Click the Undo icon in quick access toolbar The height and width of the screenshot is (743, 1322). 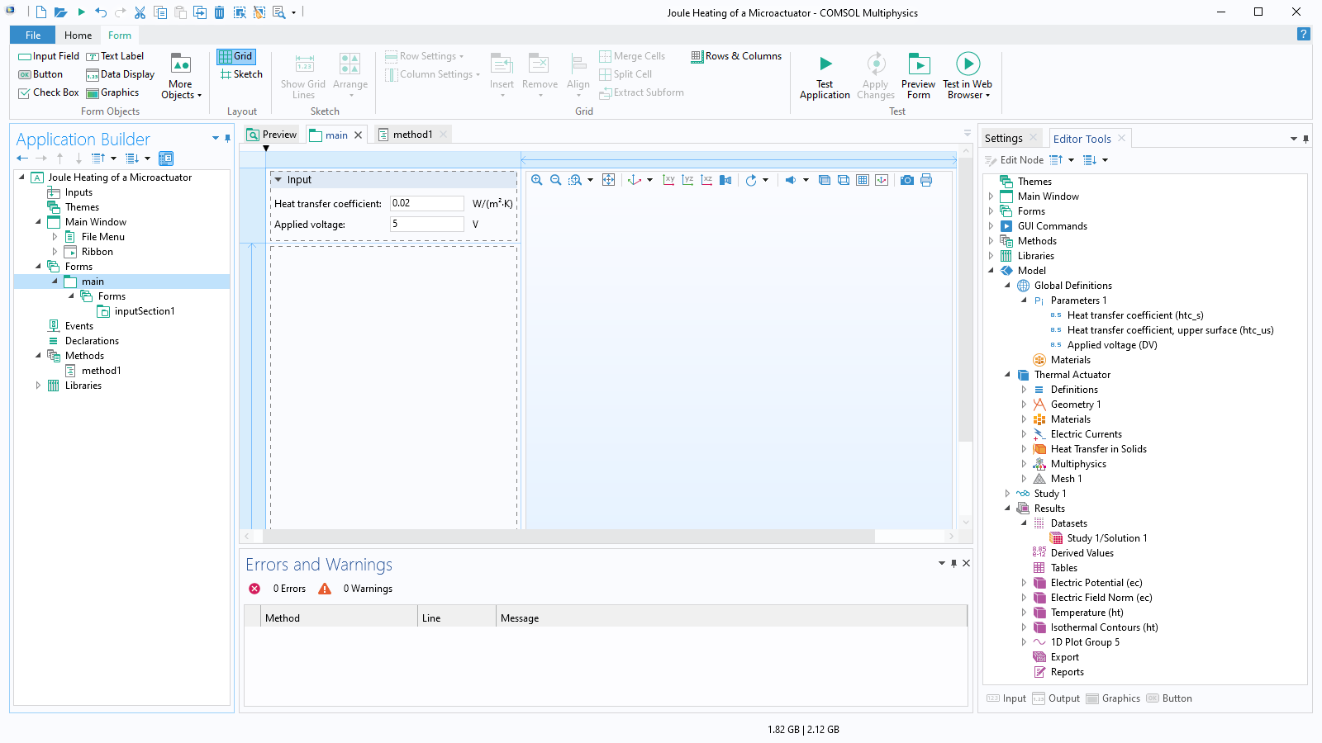point(100,12)
